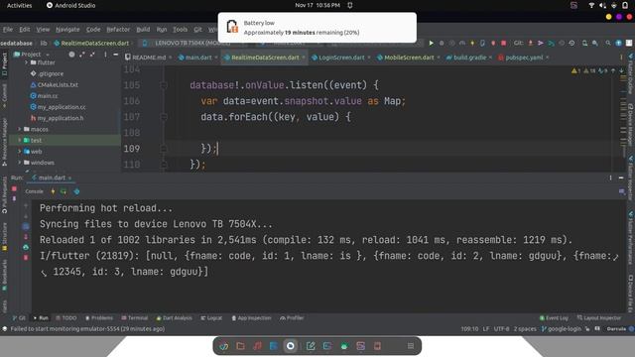Open the Problems tool window

(99, 318)
